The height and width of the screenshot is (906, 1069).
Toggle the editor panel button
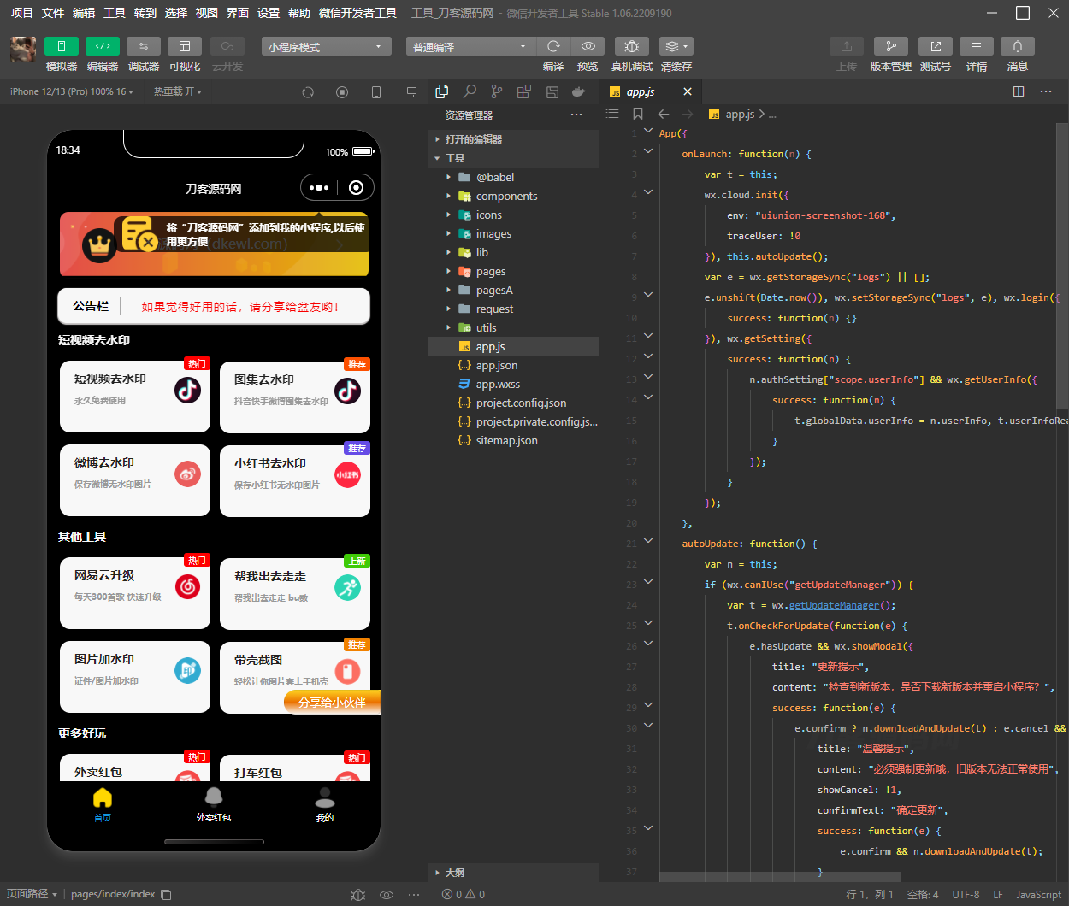tap(102, 46)
